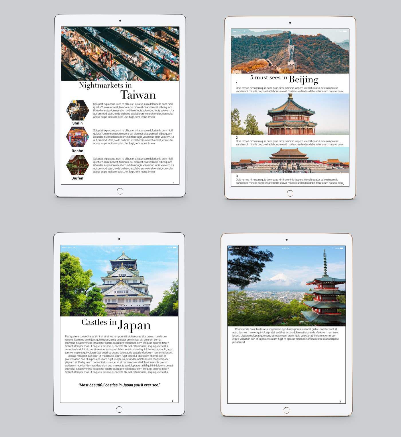Click the '5 must sees in' heading
This screenshot has width=401, height=437.
click(x=269, y=77)
